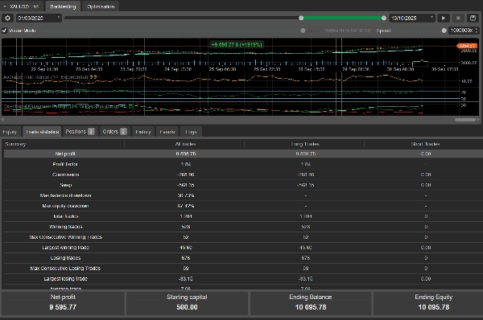Open the History tab
Image resolution: width=483 pixels, height=320 pixels.
pos(143,132)
